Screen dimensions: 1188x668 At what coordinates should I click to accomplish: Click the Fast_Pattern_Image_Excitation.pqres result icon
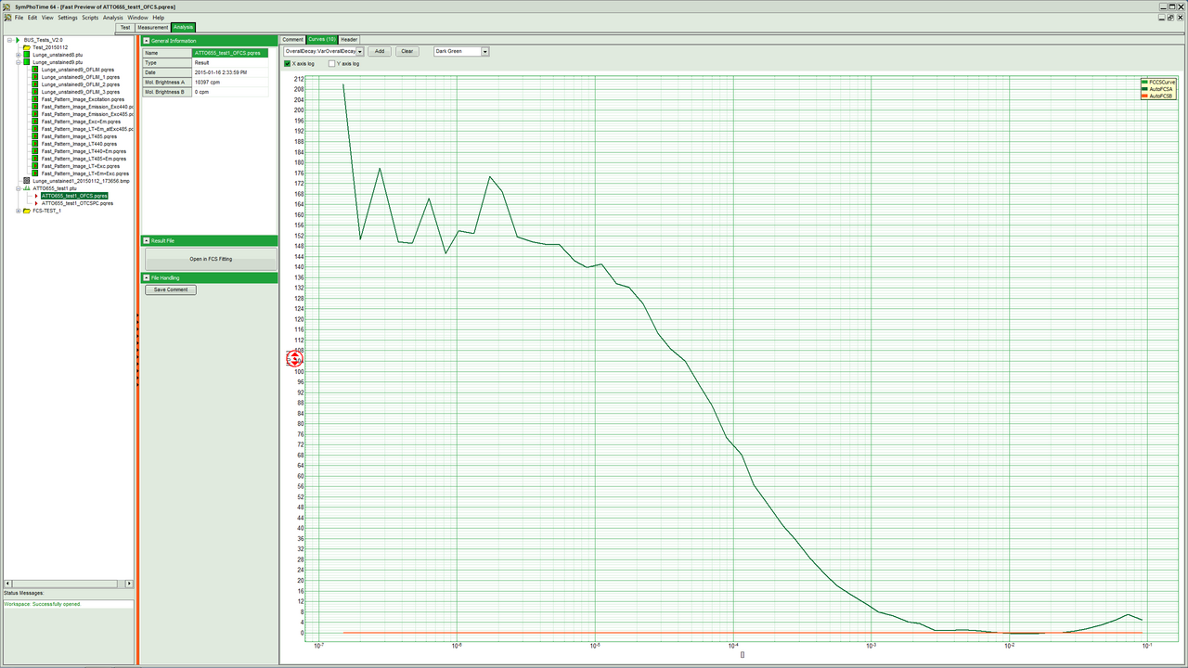(35, 99)
